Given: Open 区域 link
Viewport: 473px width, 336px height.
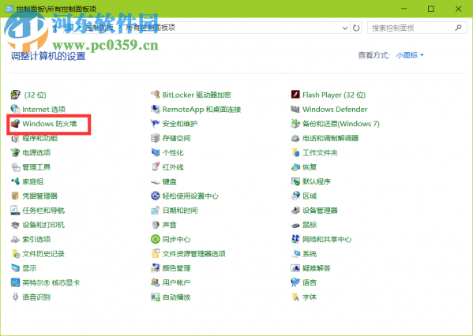Looking at the screenshot, I should [x=310, y=196].
